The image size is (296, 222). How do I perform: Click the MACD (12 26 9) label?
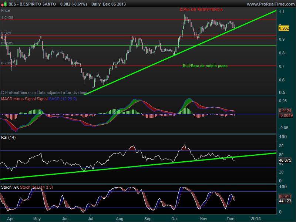coord(63,99)
